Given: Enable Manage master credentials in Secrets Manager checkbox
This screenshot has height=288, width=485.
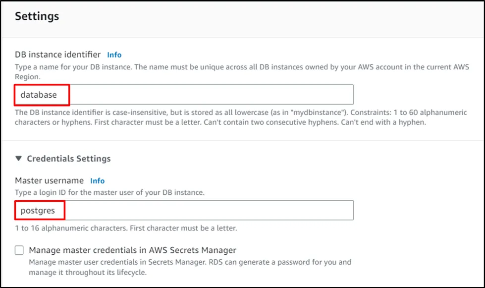Looking at the screenshot, I should point(19,250).
